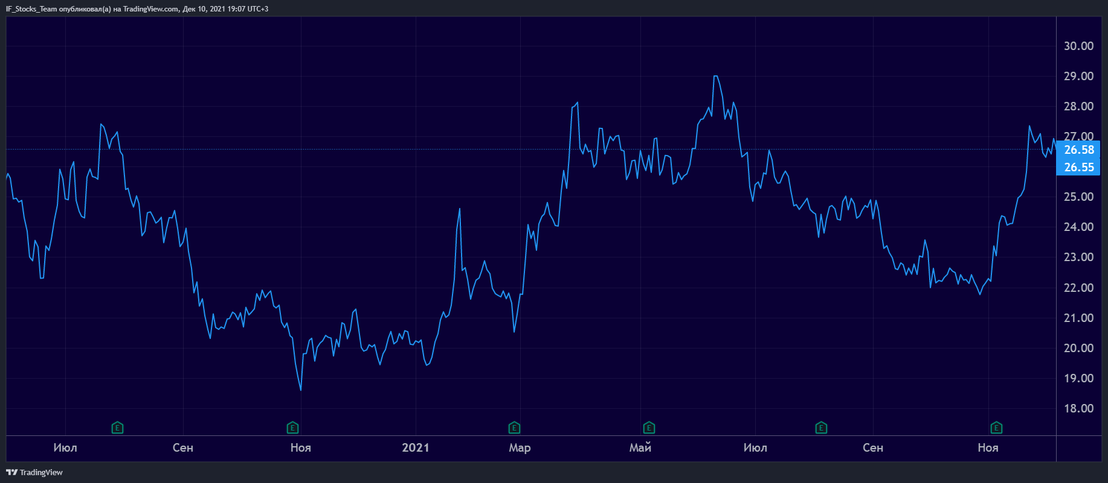The height and width of the screenshot is (483, 1108).
Task: Click the second Июл label on time axis
Action: [755, 447]
